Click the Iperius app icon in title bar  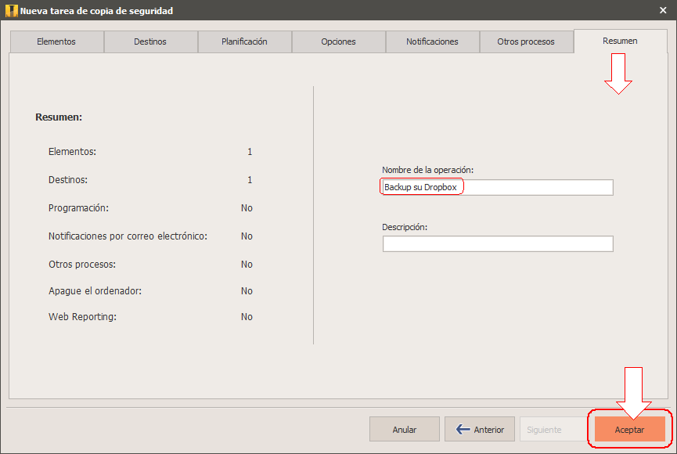tap(11, 11)
